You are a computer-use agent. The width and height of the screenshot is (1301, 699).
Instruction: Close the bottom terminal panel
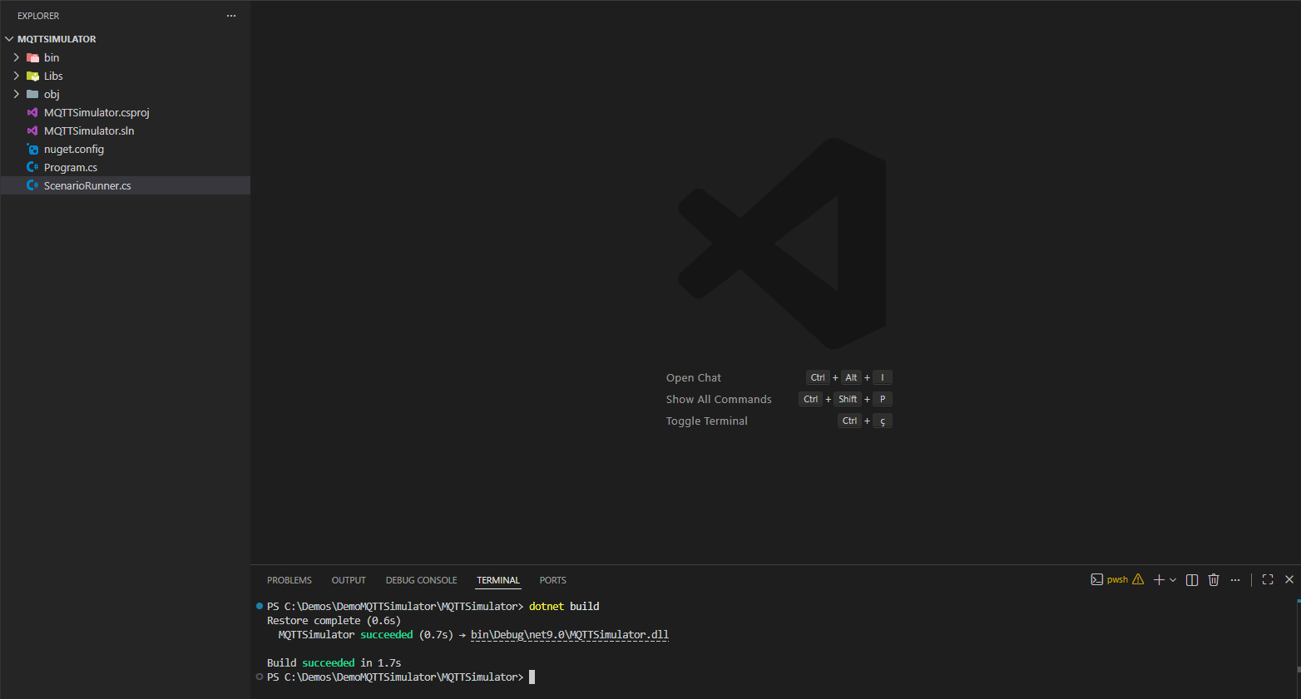pyautogui.click(x=1289, y=580)
